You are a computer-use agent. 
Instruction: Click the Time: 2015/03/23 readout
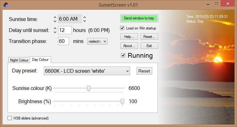pos(207,17)
